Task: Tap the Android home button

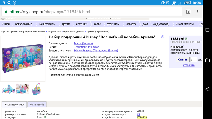Action: [207, 60]
